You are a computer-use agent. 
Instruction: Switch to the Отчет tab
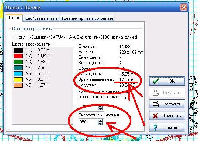[14, 18]
